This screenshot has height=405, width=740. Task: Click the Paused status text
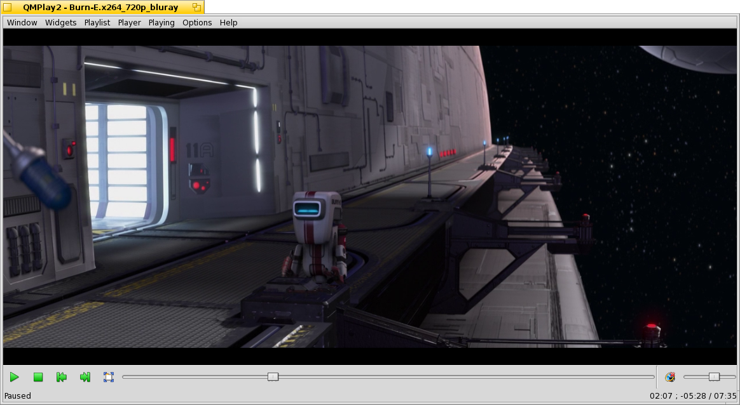pyautogui.click(x=17, y=396)
